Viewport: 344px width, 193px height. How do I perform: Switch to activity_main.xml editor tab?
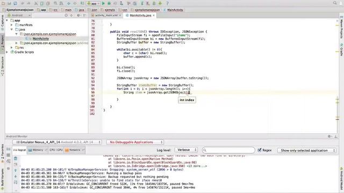(106, 16)
